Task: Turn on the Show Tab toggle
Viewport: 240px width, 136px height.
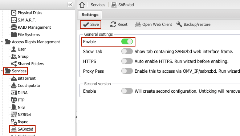Action: (x=127, y=51)
